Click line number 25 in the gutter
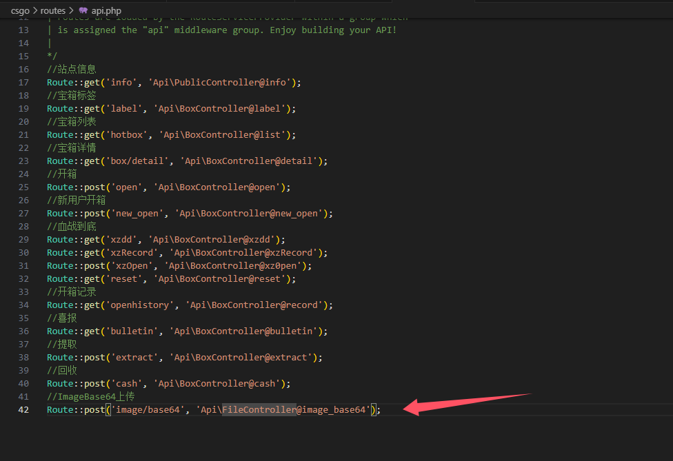673x461 pixels. [23, 187]
